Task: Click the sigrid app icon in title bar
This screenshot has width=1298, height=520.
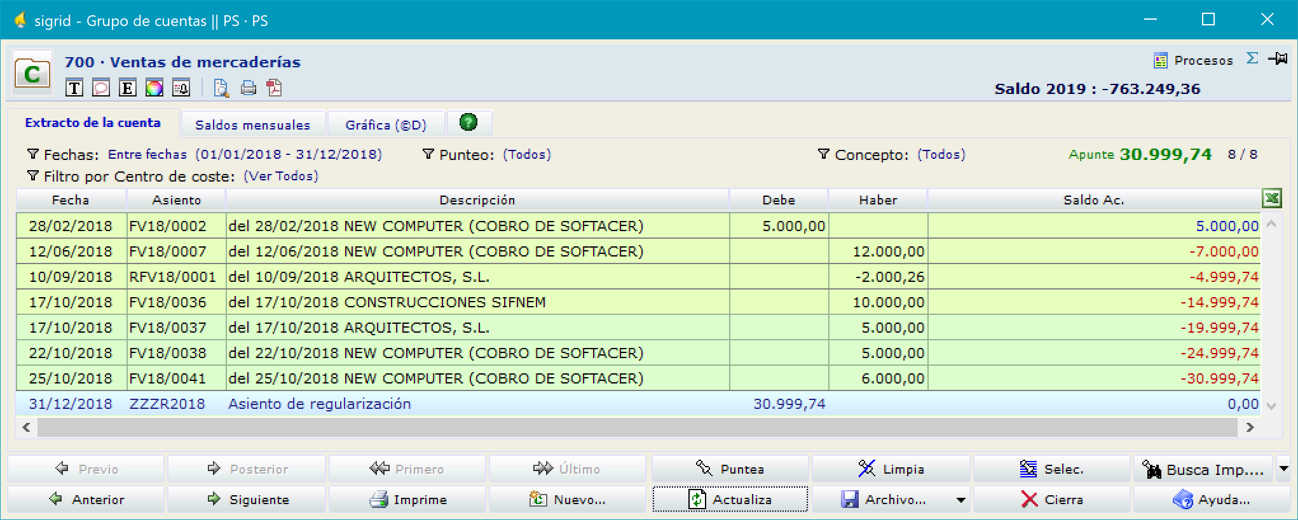Action: [x=20, y=20]
